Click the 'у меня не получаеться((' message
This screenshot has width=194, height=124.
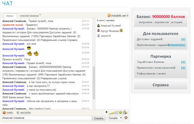pos(41,90)
